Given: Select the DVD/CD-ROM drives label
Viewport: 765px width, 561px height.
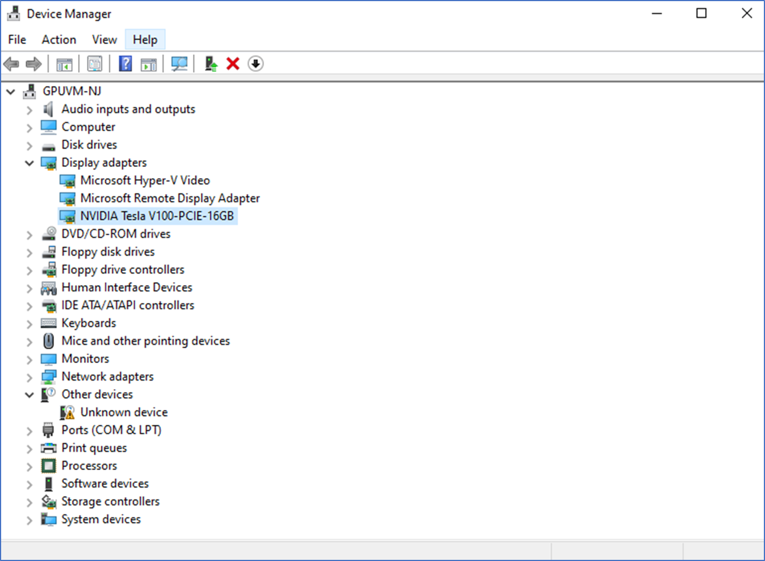Looking at the screenshot, I should point(116,234).
